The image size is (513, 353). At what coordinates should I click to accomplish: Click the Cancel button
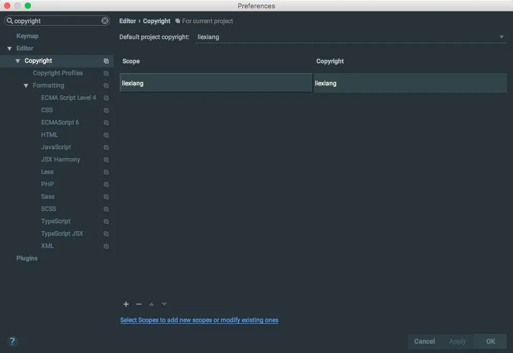coord(424,341)
